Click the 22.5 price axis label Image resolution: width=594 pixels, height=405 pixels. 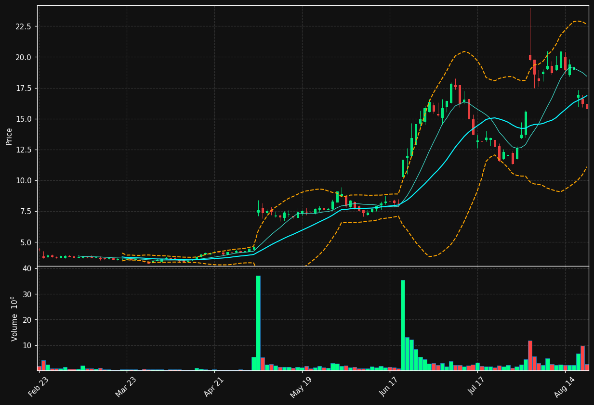point(23,26)
